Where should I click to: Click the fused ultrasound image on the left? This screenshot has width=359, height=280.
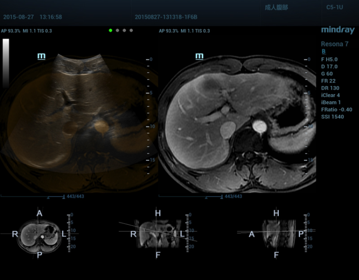click(x=79, y=121)
